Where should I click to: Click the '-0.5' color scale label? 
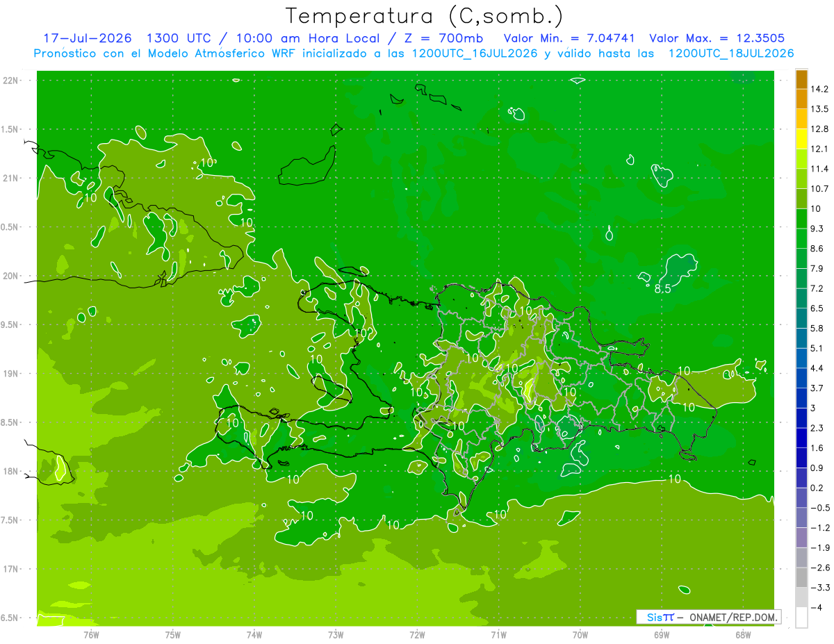point(819,508)
